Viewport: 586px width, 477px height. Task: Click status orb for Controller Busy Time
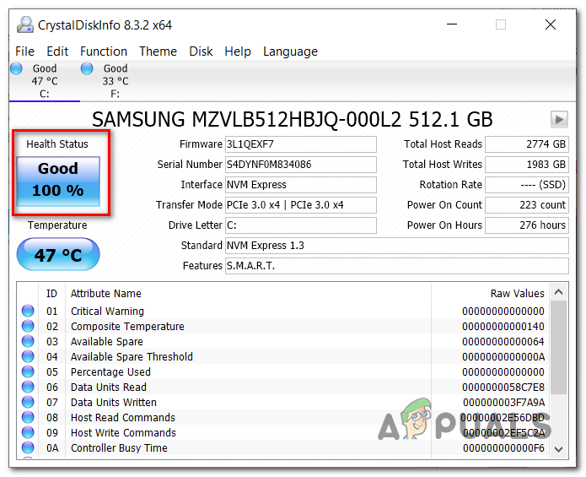(x=28, y=447)
